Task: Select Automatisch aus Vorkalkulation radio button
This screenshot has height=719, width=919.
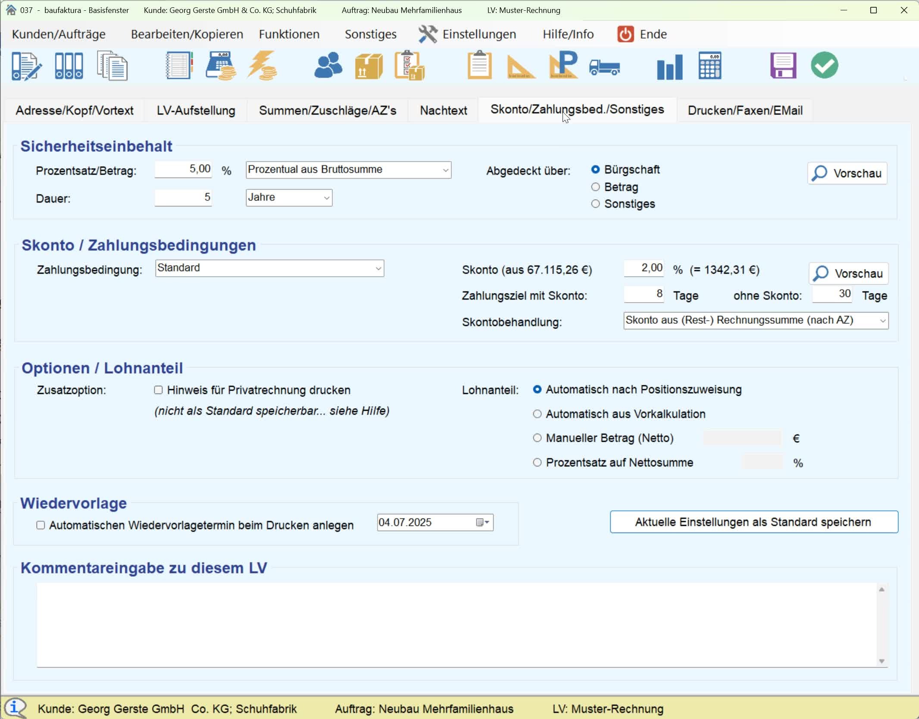Action: (x=537, y=414)
